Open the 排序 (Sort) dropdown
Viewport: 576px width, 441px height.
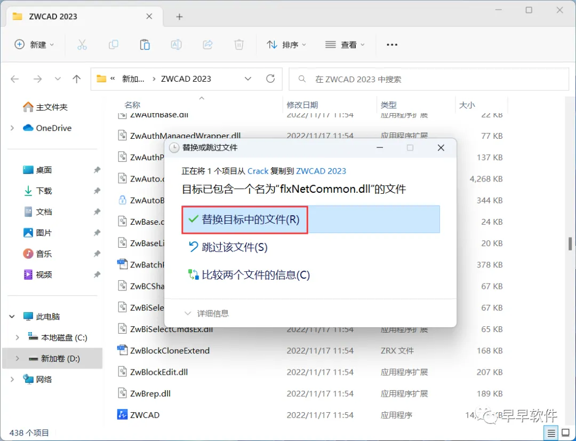(286, 44)
